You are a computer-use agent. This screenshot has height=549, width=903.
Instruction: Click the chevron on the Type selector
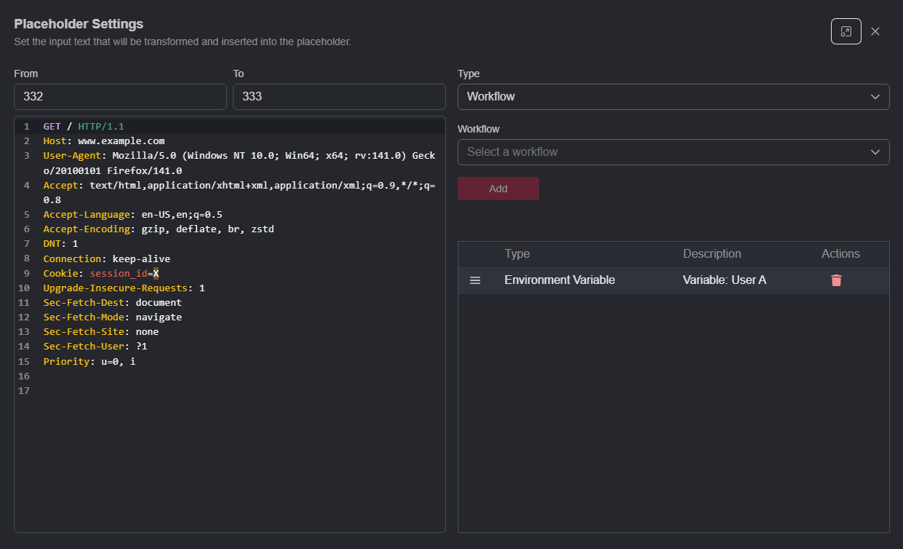pyautogui.click(x=875, y=96)
